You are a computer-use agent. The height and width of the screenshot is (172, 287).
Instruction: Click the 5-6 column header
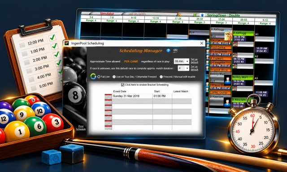(91, 17)
